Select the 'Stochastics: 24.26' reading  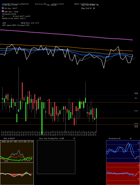(x=9, y=14)
